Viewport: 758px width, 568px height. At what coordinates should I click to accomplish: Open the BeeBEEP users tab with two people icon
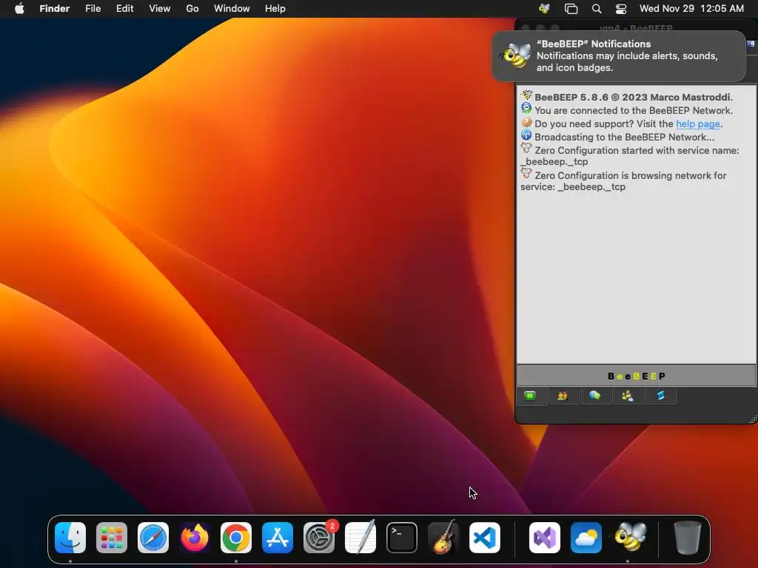[x=563, y=396]
